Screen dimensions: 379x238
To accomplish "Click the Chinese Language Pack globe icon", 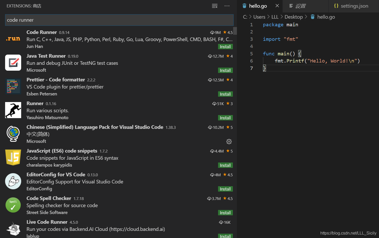I will [13, 134].
